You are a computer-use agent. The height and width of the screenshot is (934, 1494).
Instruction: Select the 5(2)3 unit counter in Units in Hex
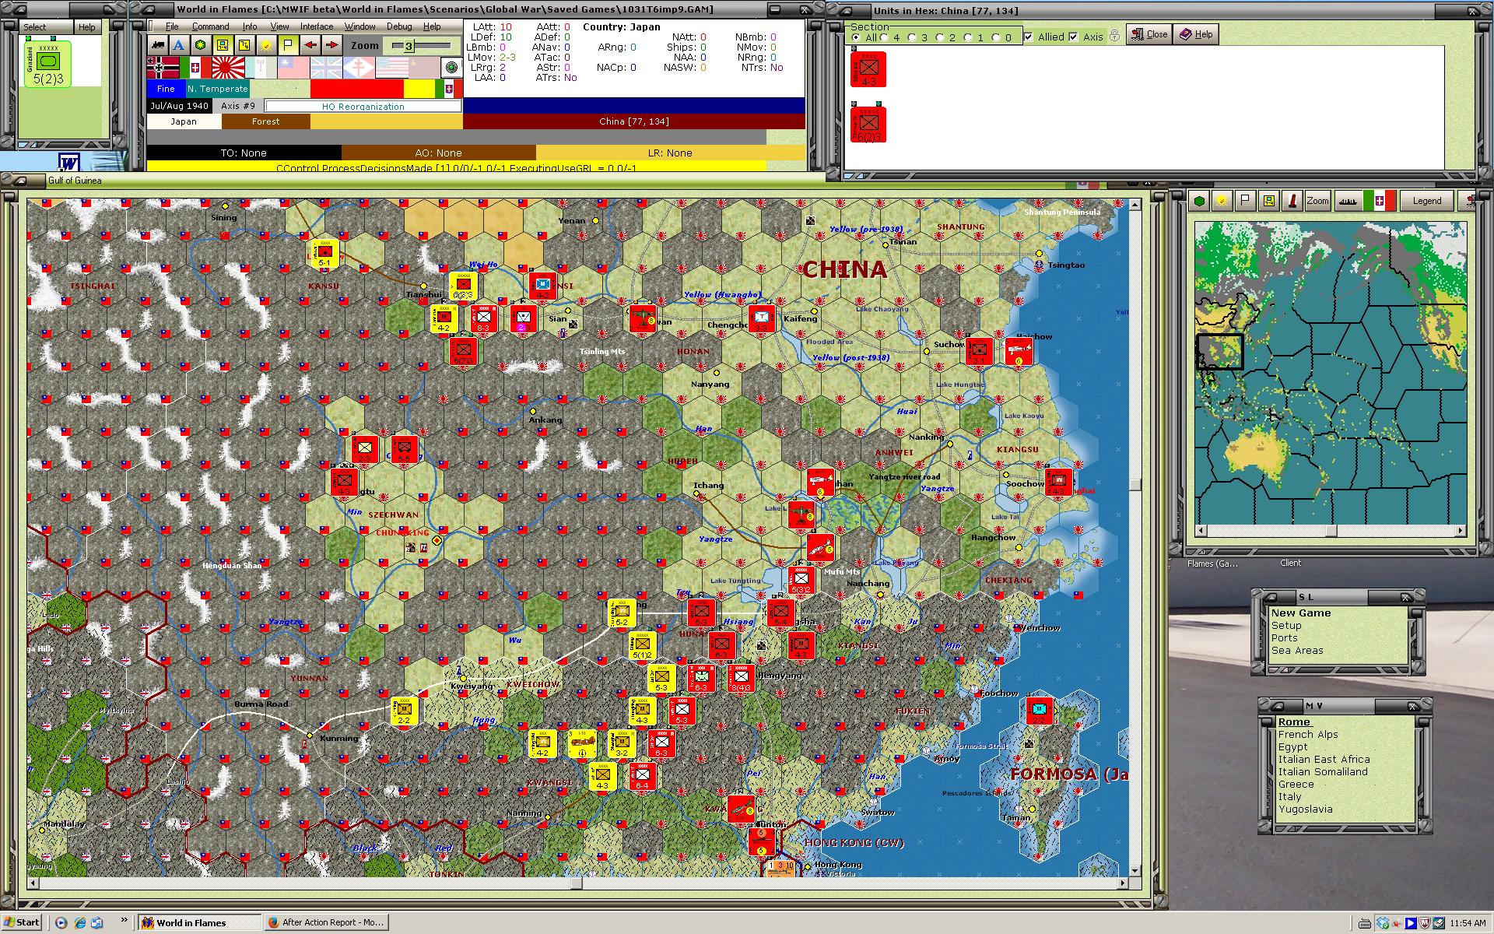tap(868, 125)
